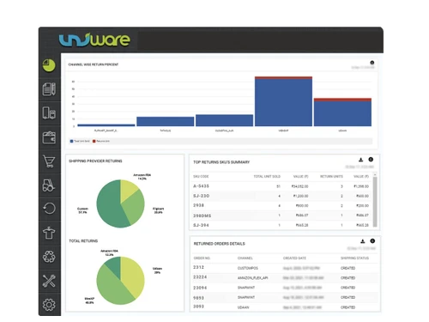Click SKU code 2938
The height and width of the screenshot is (322, 429).
click(199, 205)
